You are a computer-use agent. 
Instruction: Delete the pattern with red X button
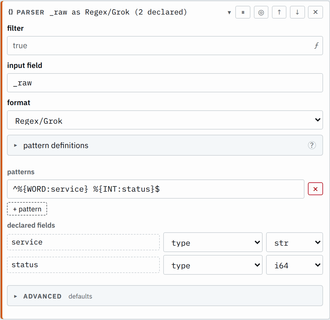point(315,189)
